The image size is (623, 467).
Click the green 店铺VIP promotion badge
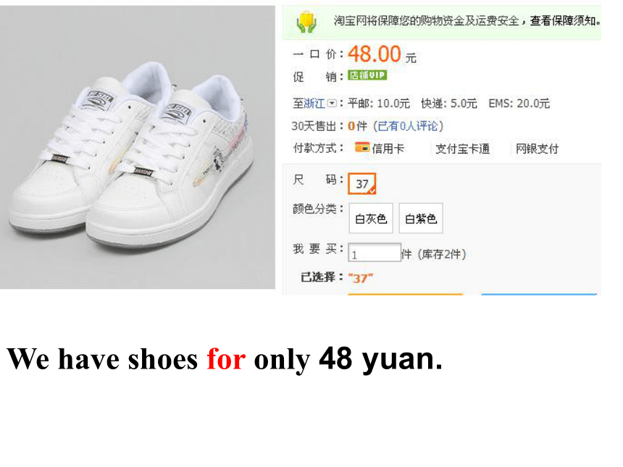tap(367, 75)
